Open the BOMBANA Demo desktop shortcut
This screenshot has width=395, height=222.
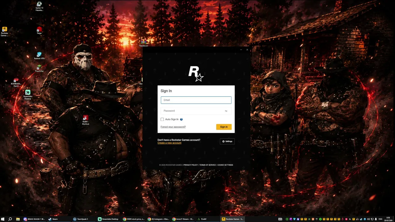pyautogui.click(x=16, y=83)
